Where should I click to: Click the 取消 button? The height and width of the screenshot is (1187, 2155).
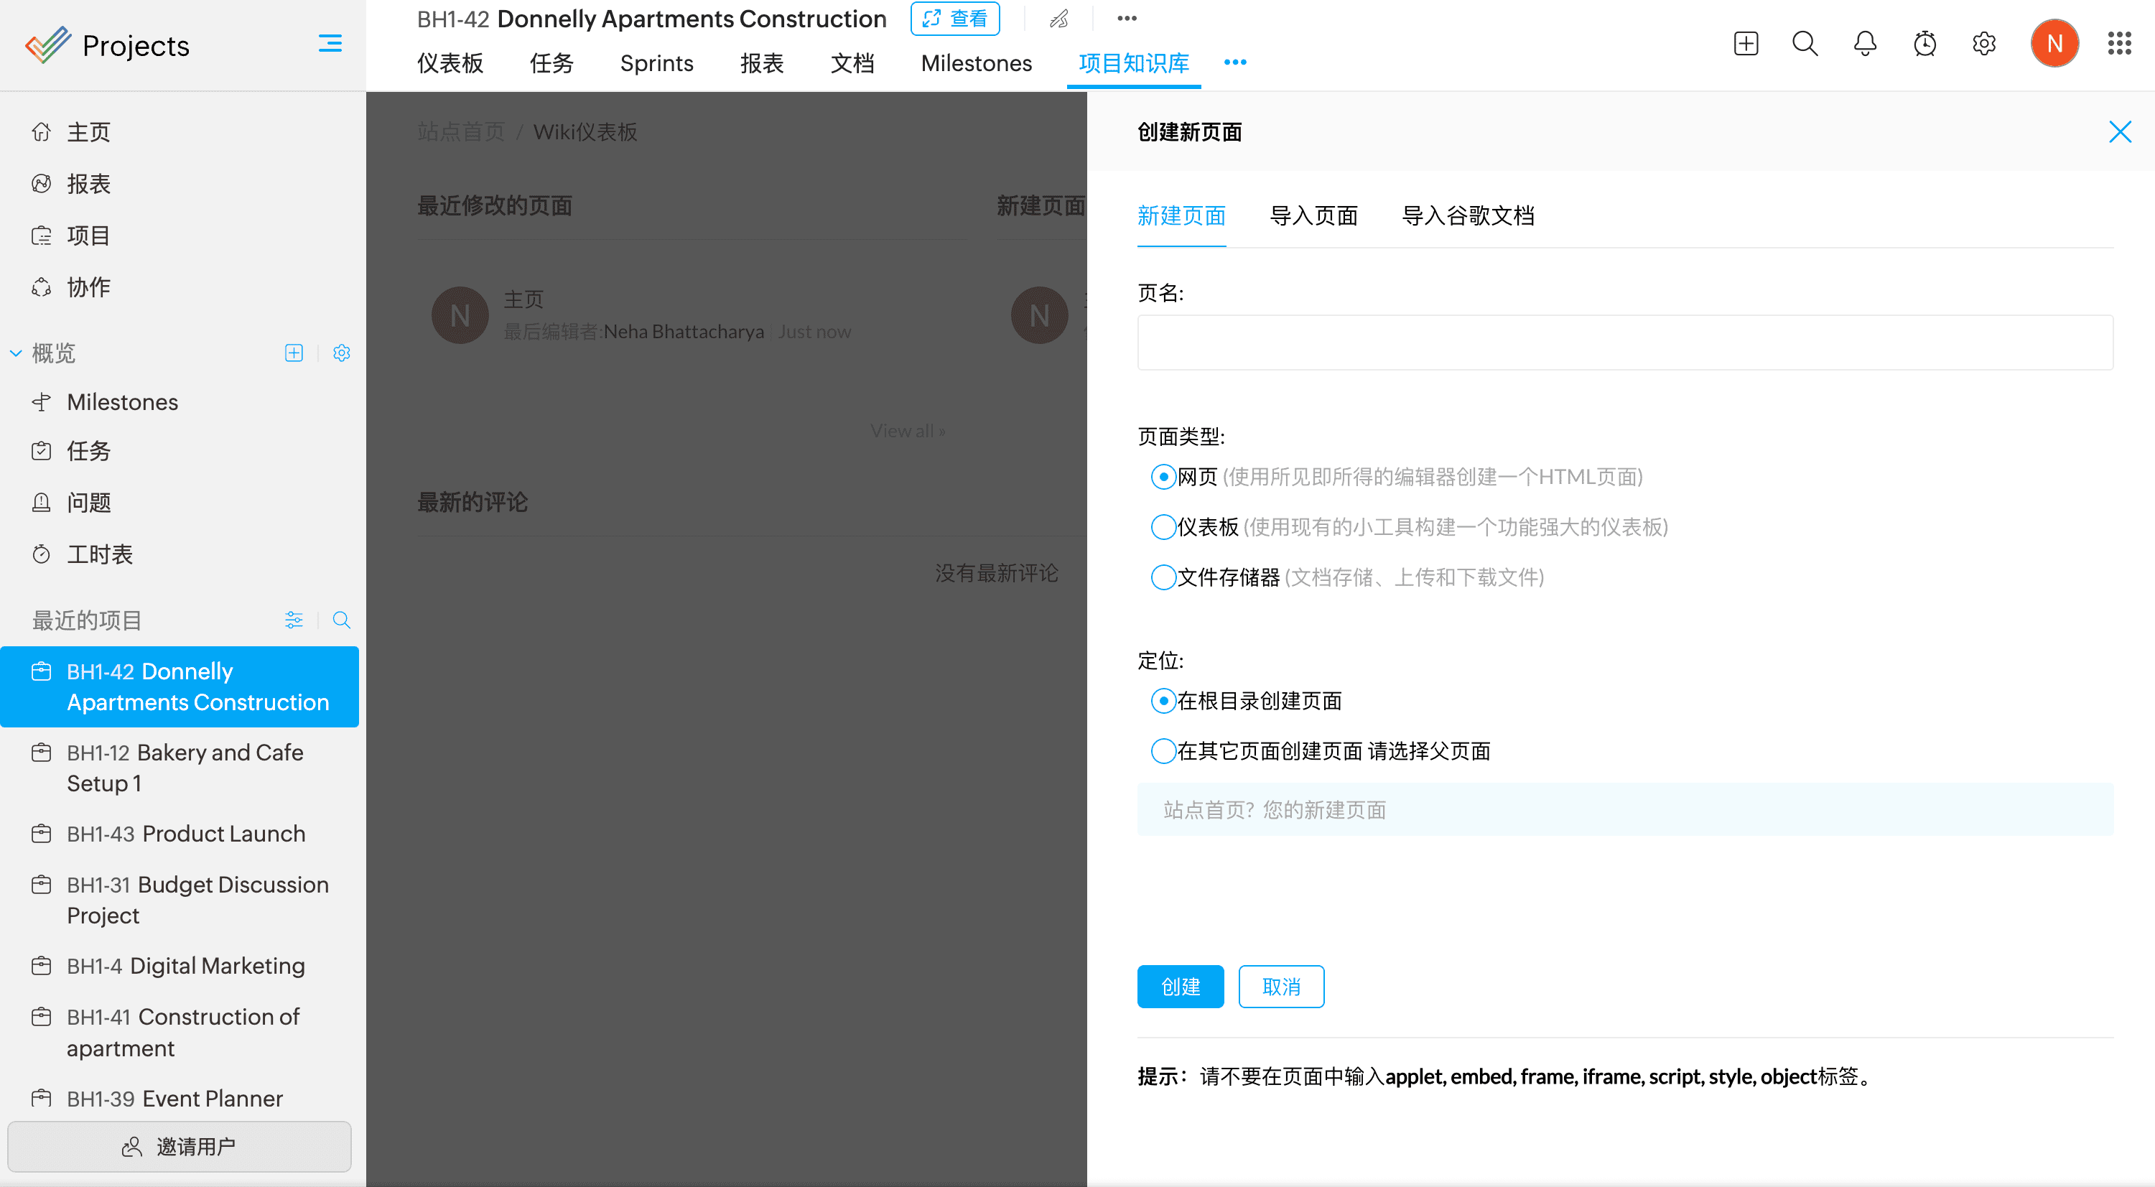tap(1281, 987)
